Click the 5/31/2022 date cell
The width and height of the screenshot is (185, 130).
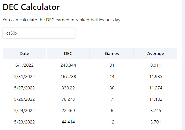(x=24, y=77)
